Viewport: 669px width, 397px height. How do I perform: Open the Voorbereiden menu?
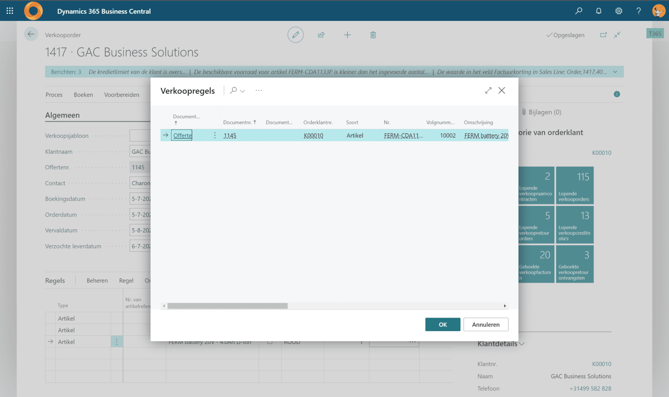122,94
